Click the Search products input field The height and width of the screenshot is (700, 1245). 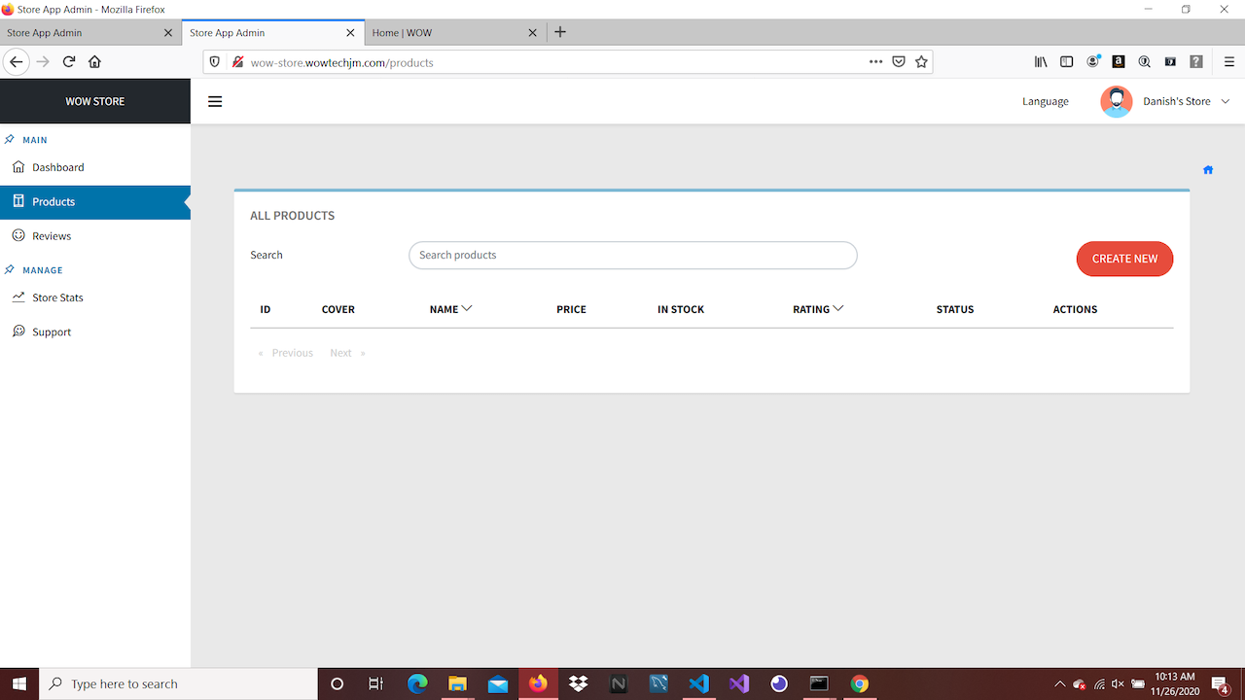click(632, 255)
